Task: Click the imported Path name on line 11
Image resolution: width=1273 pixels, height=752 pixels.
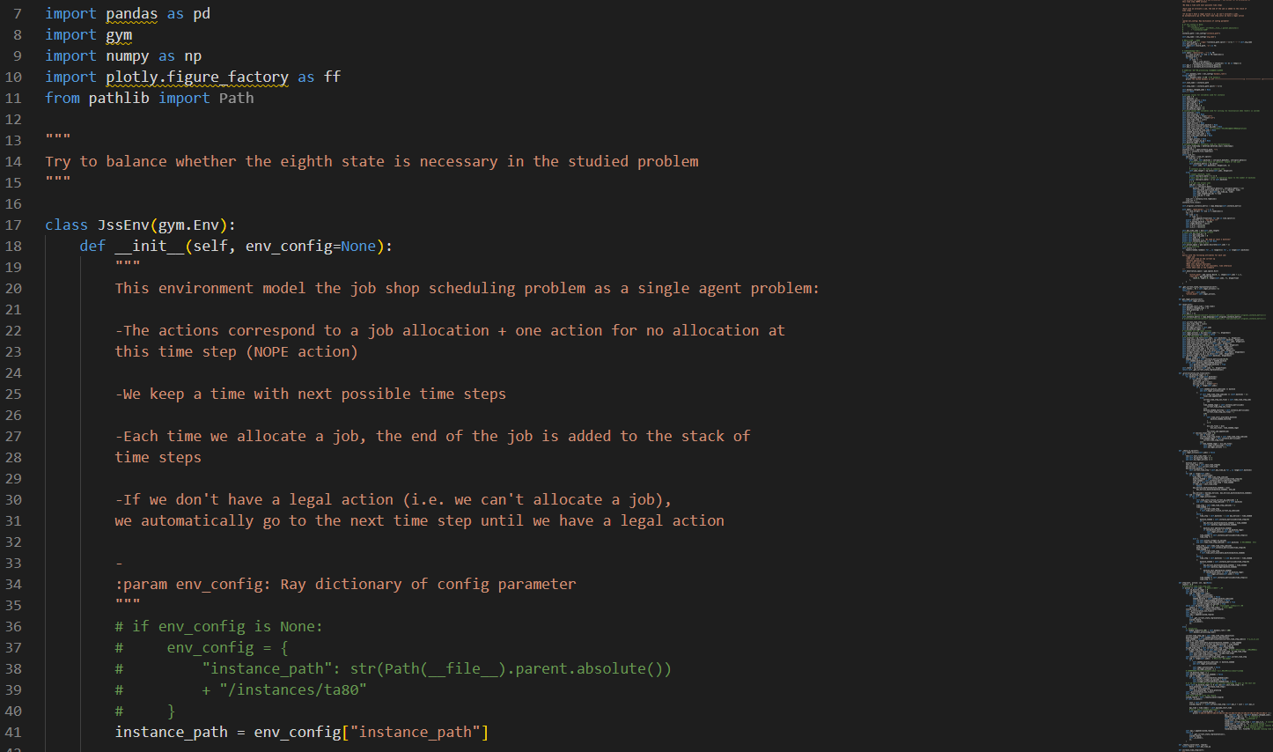Action: [x=236, y=99]
